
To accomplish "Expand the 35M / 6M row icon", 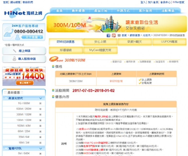I will click(40, 137).
